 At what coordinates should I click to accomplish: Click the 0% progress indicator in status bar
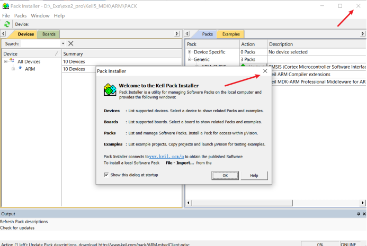click(x=320, y=244)
